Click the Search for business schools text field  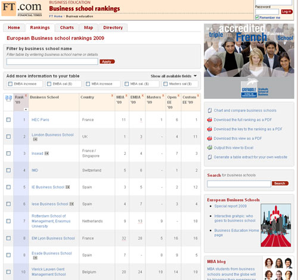(x=239, y=183)
